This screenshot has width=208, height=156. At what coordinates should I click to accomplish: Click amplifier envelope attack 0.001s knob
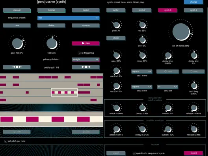117,129
